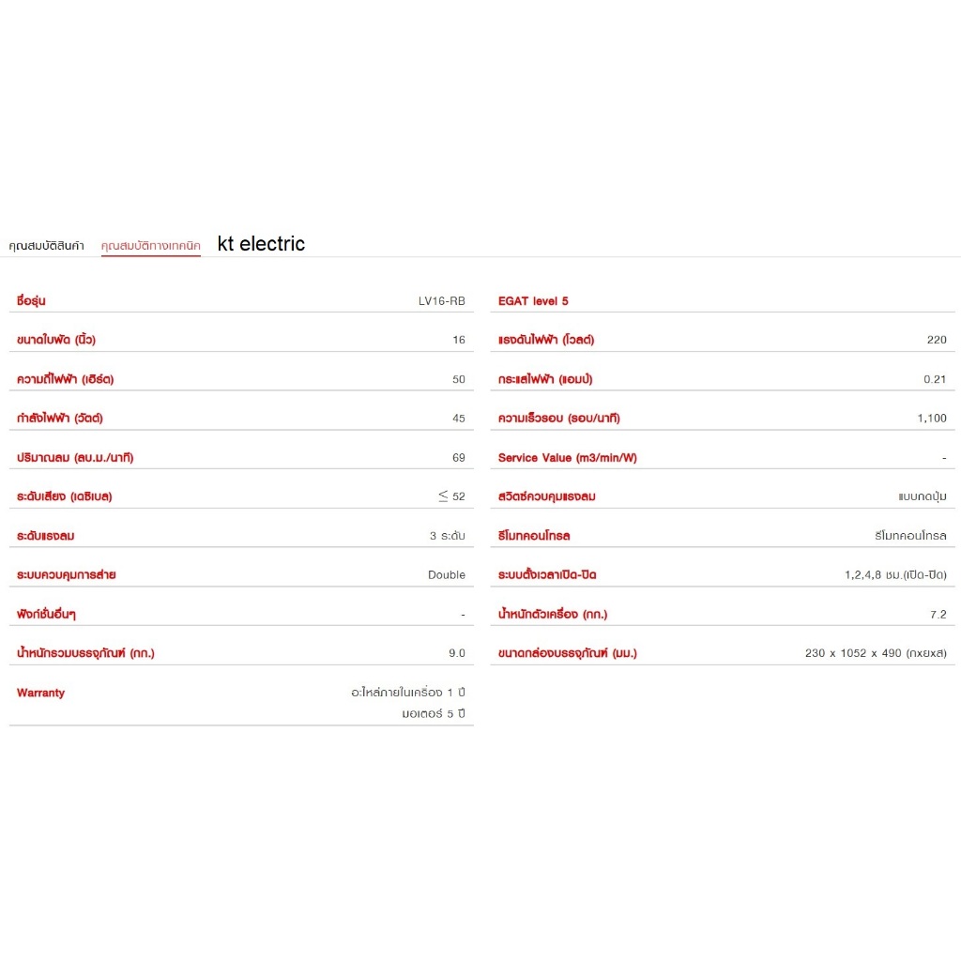This screenshot has width=961, height=961.
Task: Click the speed value 1,100
Action: point(932,418)
